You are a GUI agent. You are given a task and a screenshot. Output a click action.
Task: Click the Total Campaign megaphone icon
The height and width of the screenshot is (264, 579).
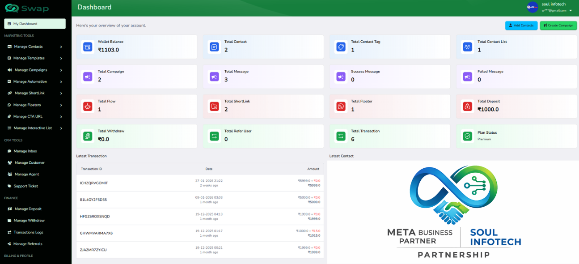pos(88,77)
